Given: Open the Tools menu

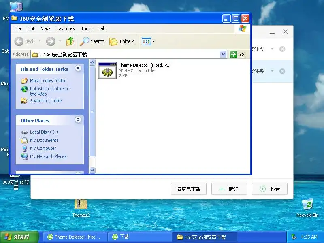Looking at the screenshot, I should (86, 28).
